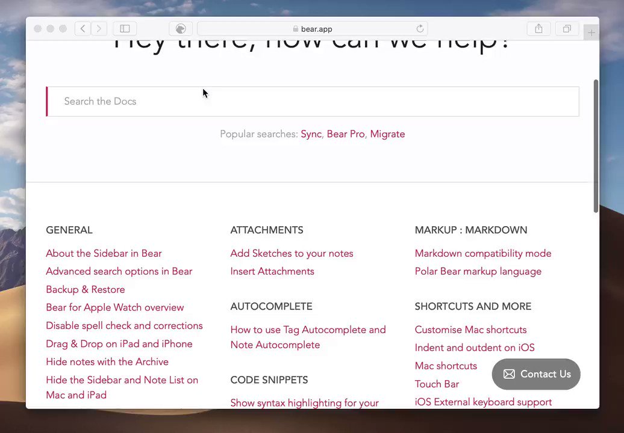624x433 pixels.
Task: Open Drag & Drop on iPad and iPhone
Action: pos(119,343)
